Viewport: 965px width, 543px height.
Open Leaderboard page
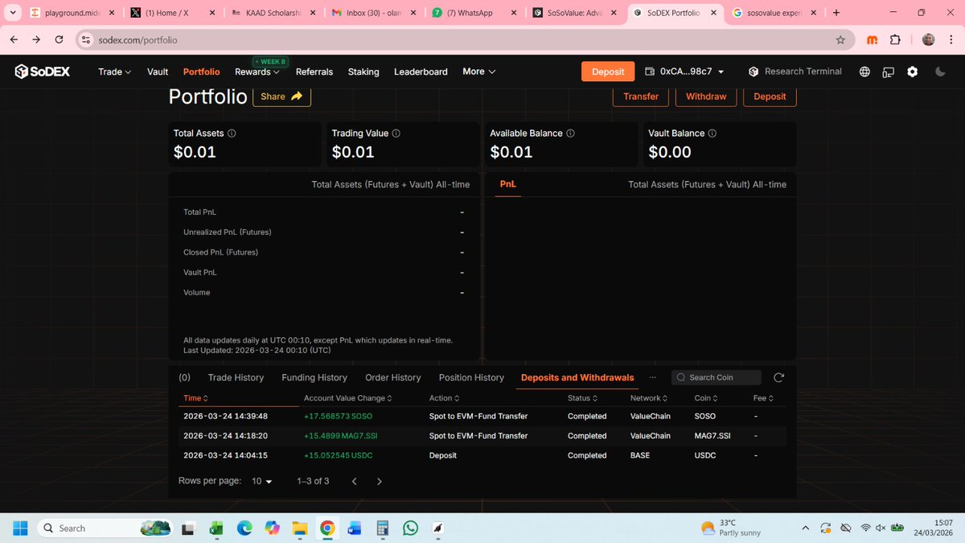click(x=421, y=72)
